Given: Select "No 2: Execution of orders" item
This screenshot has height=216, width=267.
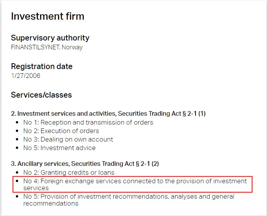Looking at the screenshot, I should tap(61, 131).
